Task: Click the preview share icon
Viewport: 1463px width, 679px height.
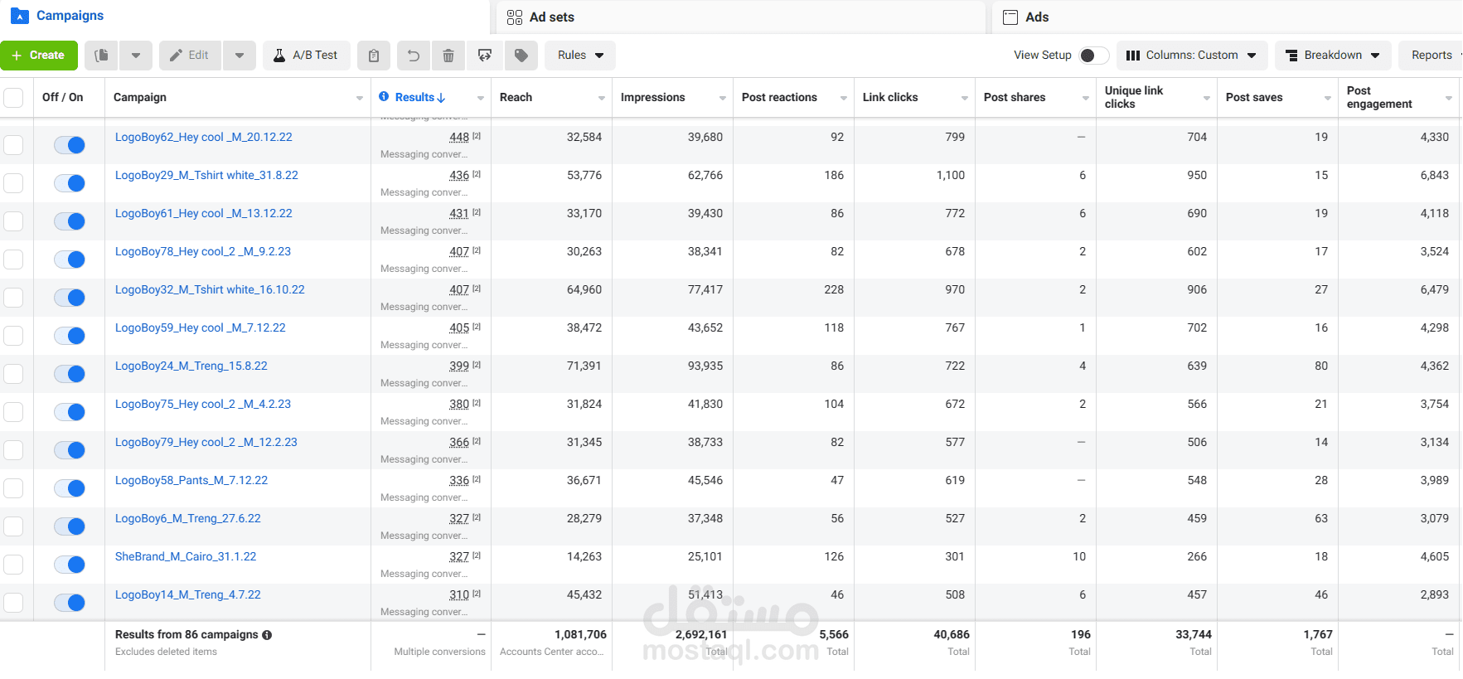Action: point(485,56)
